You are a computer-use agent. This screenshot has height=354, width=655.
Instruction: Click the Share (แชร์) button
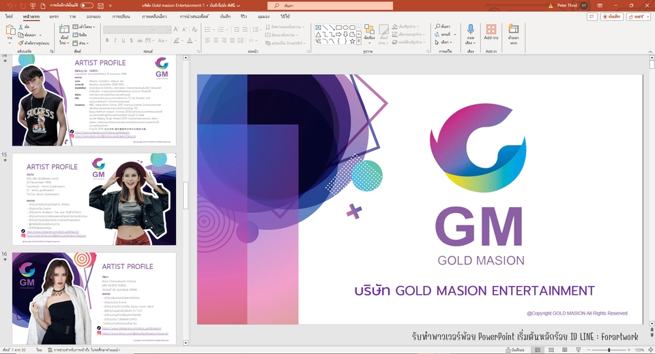[x=638, y=16]
